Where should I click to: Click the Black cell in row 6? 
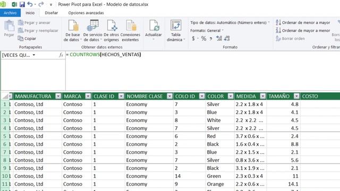point(220,144)
